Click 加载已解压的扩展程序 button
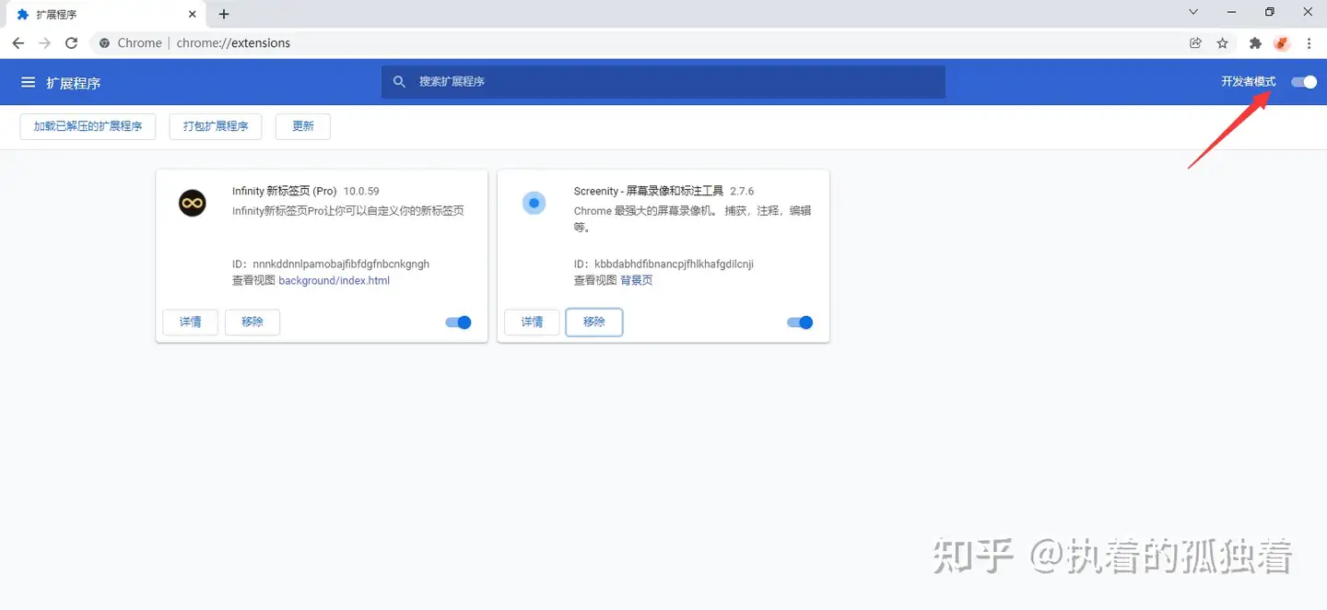The width and height of the screenshot is (1327, 610). pos(88,126)
